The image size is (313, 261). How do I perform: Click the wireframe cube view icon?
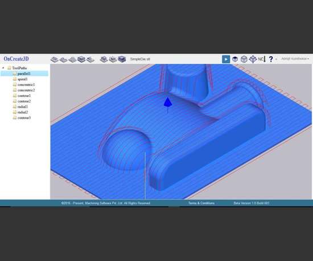pyautogui.click(x=244, y=59)
